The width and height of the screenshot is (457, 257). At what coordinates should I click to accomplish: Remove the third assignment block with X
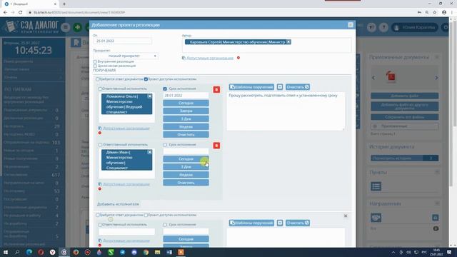click(x=346, y=216)
